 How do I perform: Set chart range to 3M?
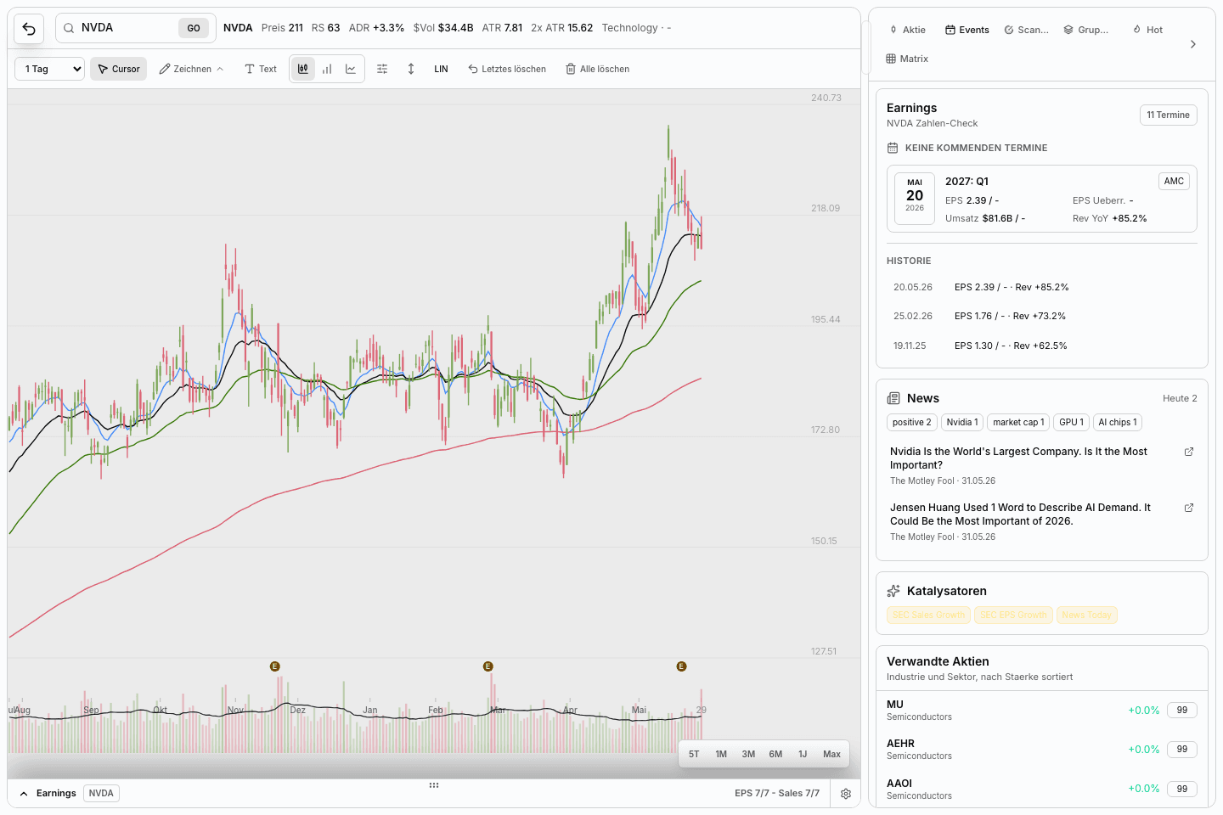click(748, 754)
